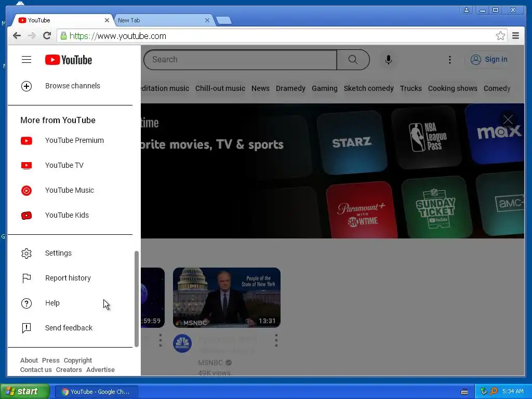Click the address bar URL
Viewport: 532px width, 399px height.
118,36
